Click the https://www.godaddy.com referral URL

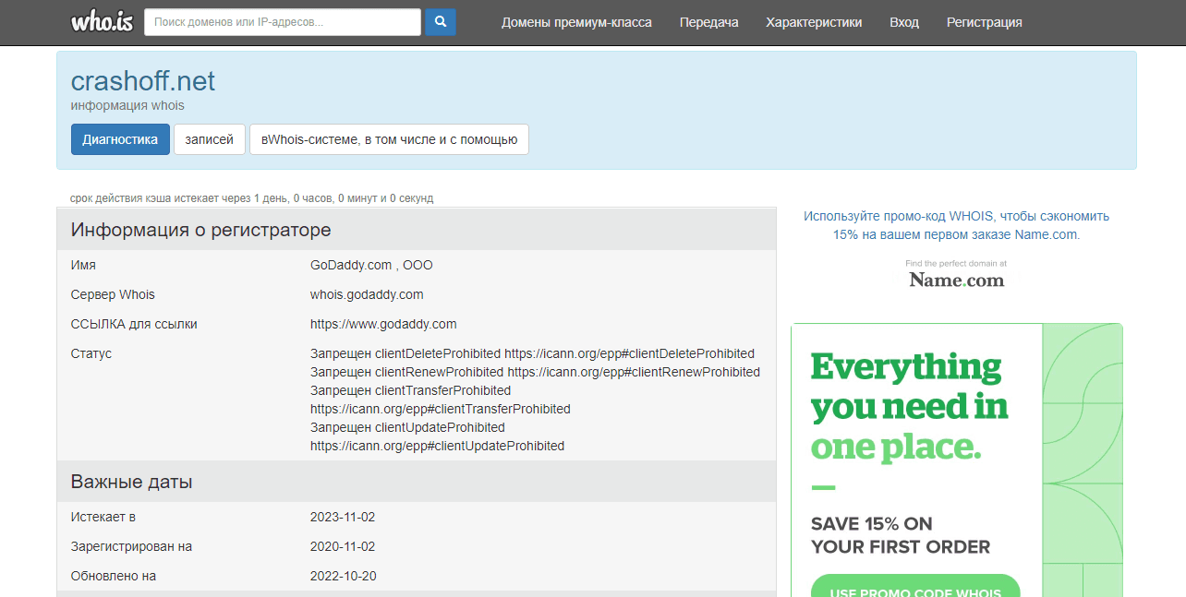pos(383,324)
